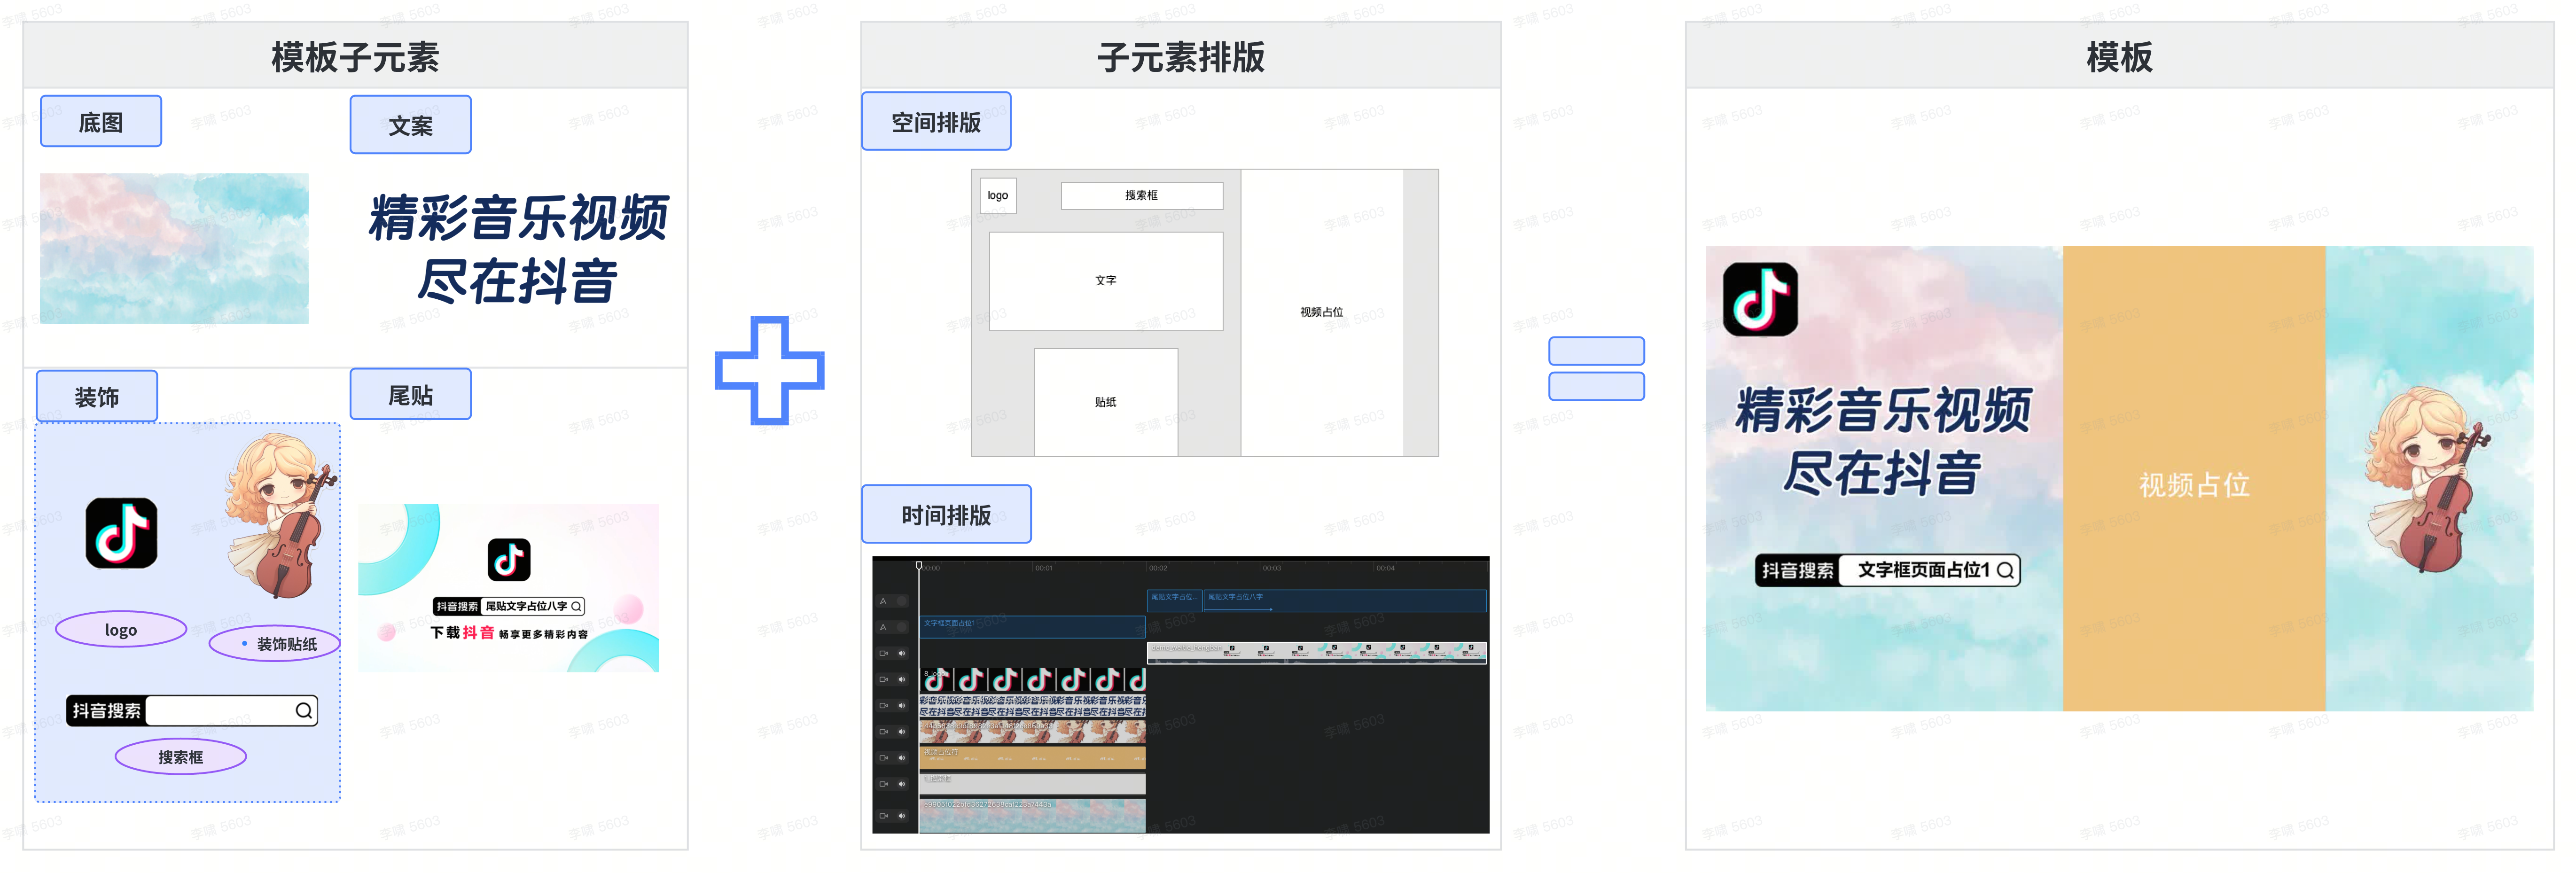Viewport: 2576px width, 873px height.
Task: Click the text icon on 文字框页面占位1 track
Action: tap(883, 627)
